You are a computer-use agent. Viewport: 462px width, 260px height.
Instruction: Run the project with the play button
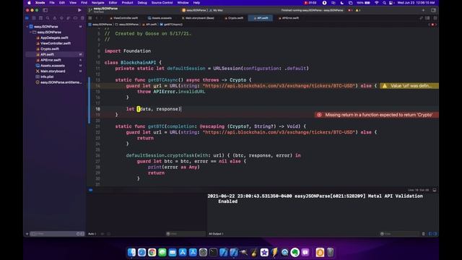79,10
